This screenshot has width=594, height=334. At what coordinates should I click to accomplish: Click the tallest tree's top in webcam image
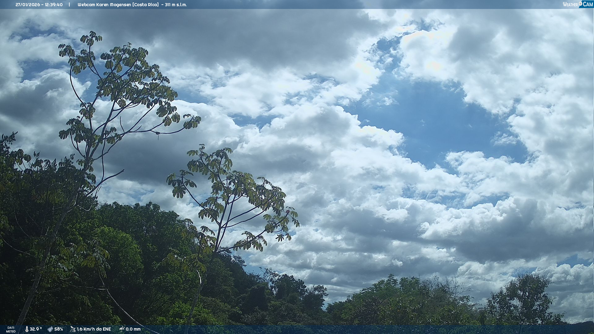91,36
